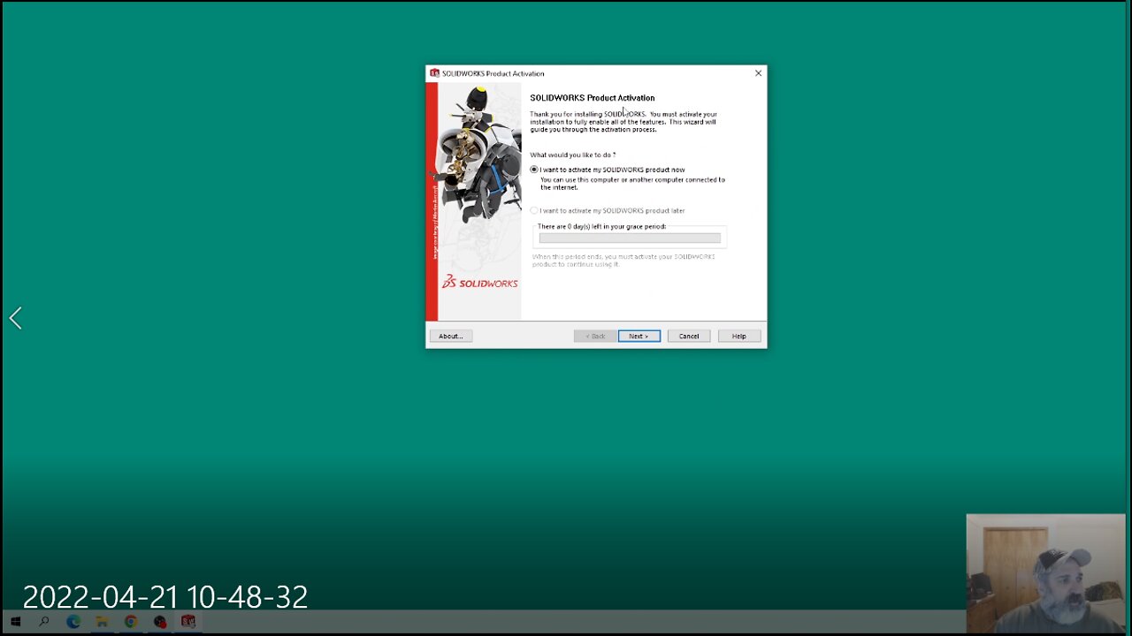Viewport: 1132px width, 636px height.
Task: Open the Windows Start menu
Action: [15, 622]
